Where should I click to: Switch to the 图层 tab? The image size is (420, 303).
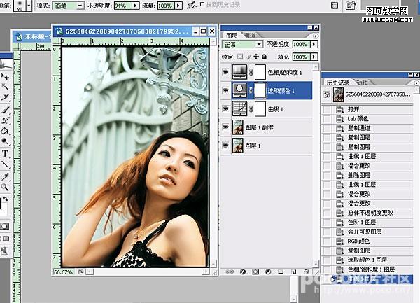coord(232,36)
